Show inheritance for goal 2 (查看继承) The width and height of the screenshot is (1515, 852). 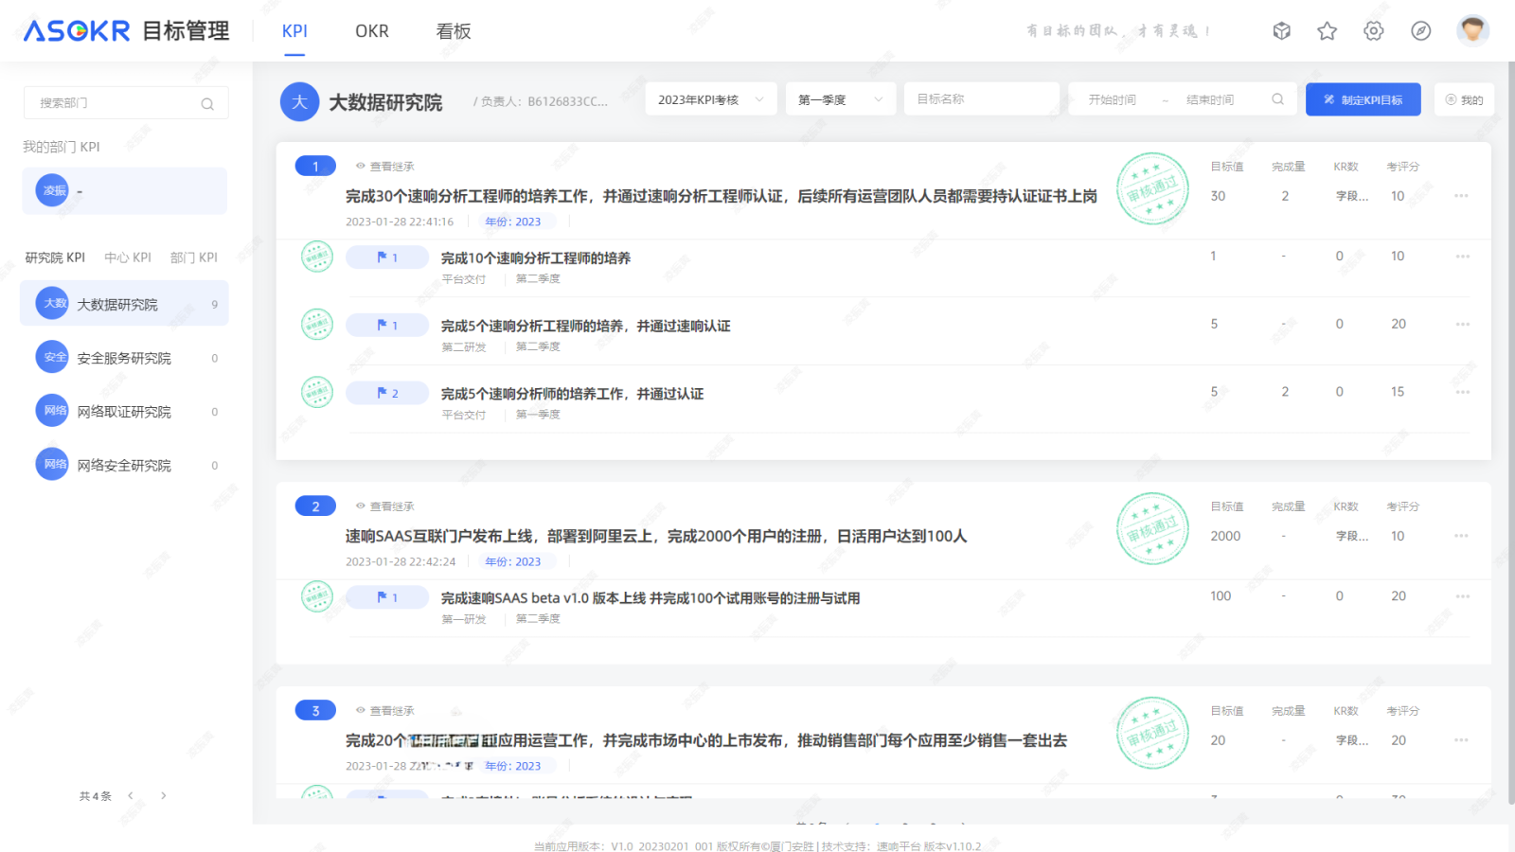pyautogui.click(x=385, y=506)
